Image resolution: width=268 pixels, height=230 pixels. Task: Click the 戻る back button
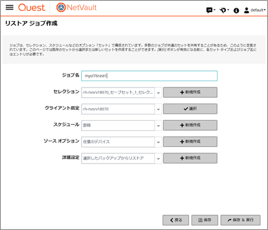click(x=175, y=220)
